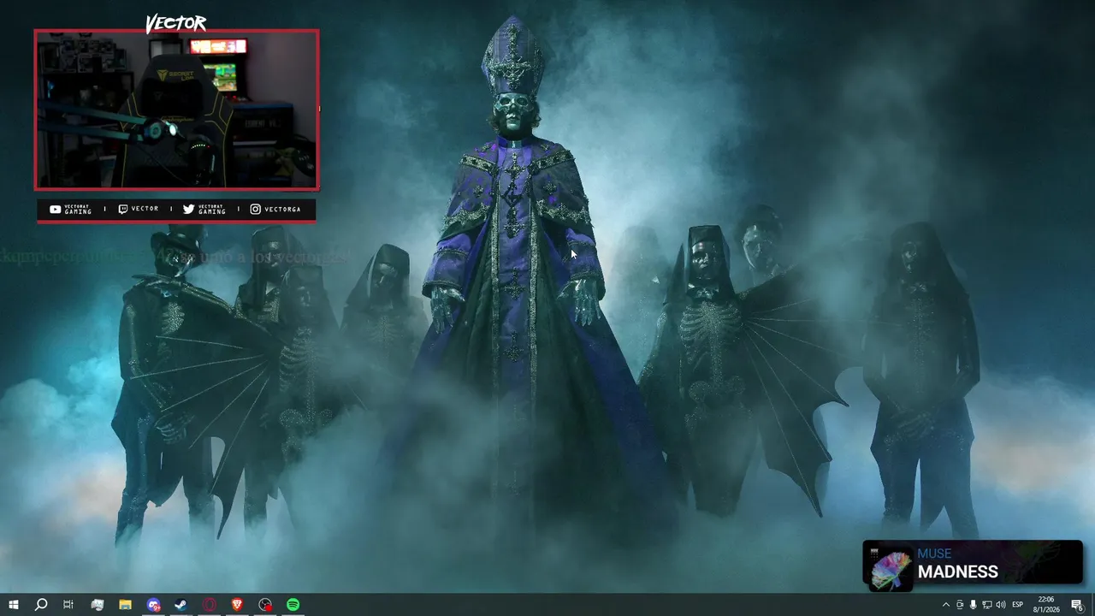Open the Windows Start menu
This screenshot has height=616, width=1095.
[13, 605]
